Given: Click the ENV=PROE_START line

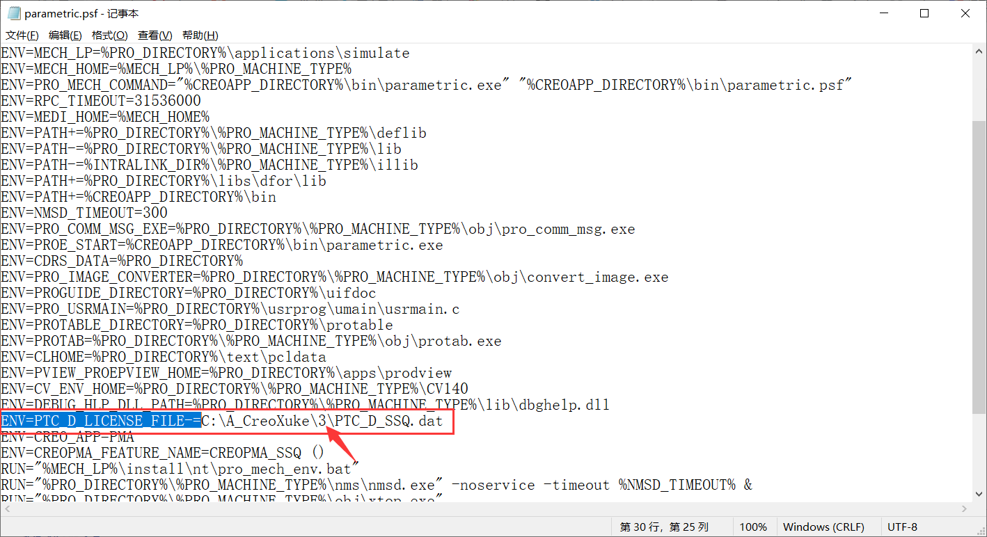Looking at the screenshot, I should point(222,245).
